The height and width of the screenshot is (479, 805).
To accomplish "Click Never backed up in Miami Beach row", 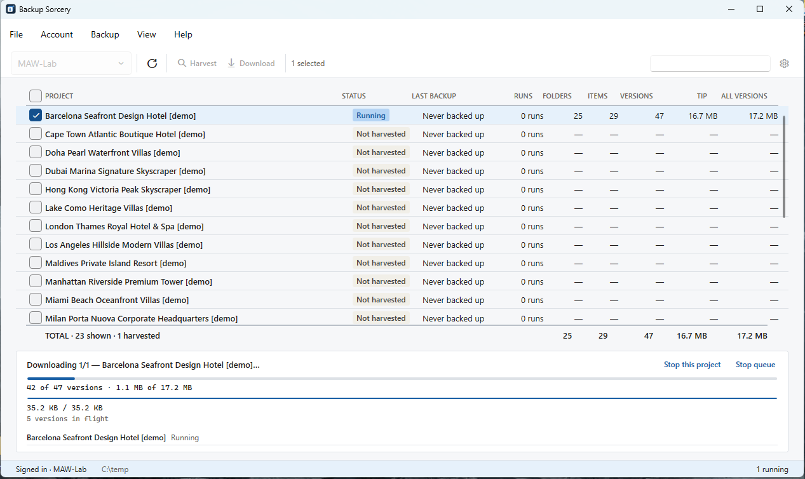I will click(453, 300).
